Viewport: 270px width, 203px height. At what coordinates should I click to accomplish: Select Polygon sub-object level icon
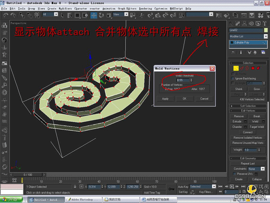click(253, 69)
